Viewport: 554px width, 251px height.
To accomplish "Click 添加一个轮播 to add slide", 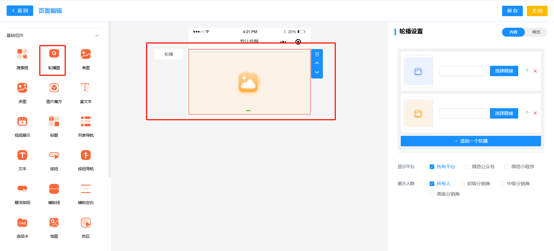I will [x=471, y=141].
